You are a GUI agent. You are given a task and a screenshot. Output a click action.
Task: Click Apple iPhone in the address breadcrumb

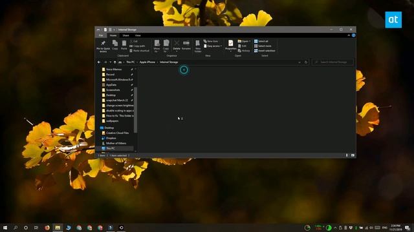point(147,62)
